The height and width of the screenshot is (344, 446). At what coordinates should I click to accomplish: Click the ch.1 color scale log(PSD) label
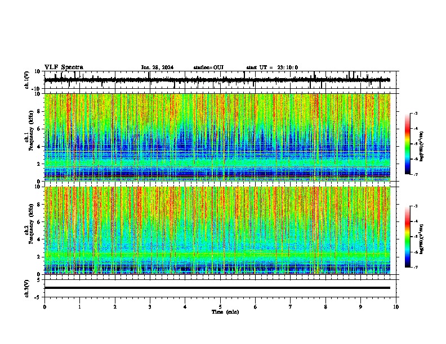tap(422, 146)
